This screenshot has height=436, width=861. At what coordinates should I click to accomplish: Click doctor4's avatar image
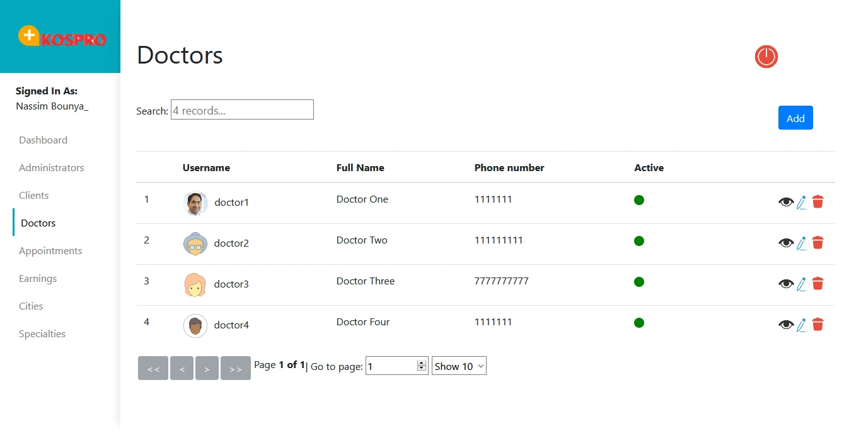[195, 326]
